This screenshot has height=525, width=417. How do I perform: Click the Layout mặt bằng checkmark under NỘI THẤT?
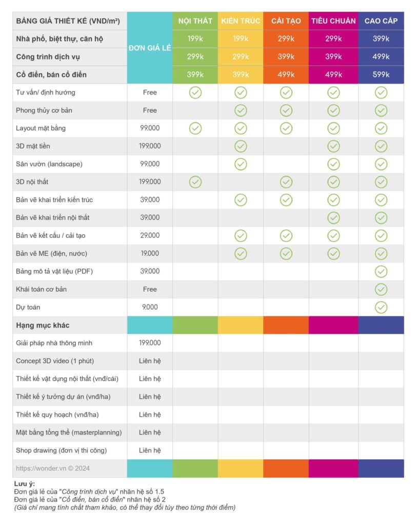pyautogui.click(x=195, y=128)
